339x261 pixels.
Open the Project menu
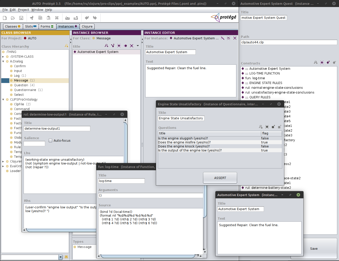click(24, 10)
